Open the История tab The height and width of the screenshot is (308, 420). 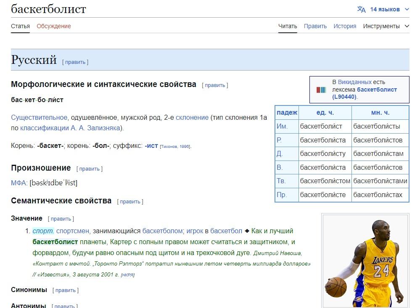coord(345,26)
